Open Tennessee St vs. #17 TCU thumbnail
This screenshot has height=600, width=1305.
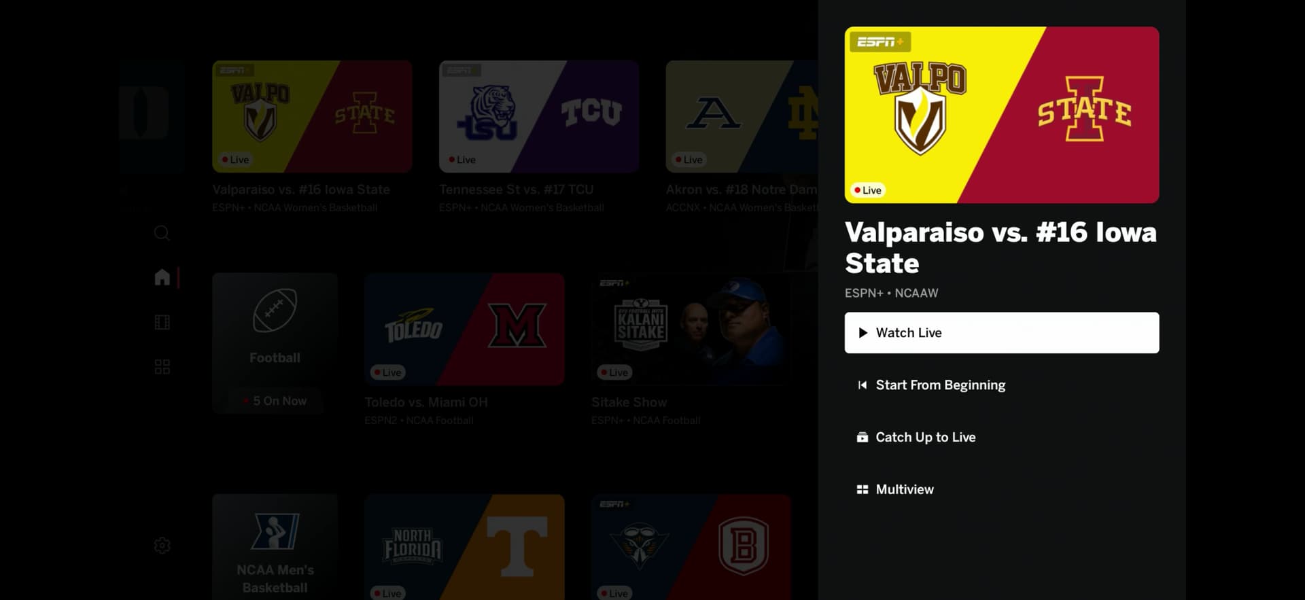click(x=538, y=116)
